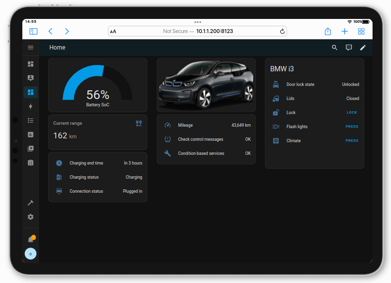Tap the clock icon beside Charging end time

(59, 163)
